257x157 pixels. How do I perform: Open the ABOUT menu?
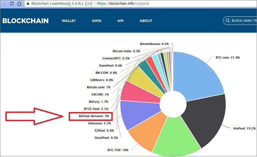(146, 21)
